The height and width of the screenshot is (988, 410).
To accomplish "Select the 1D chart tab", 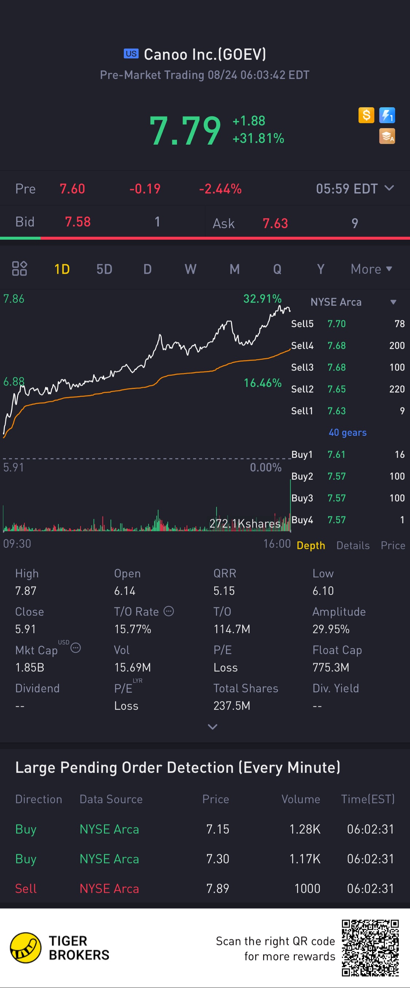I will coord(62,269).
